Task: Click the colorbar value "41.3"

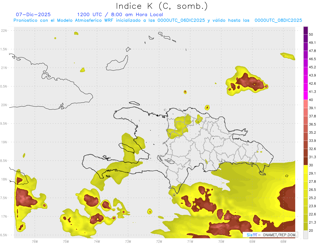Action: [312, 92]
